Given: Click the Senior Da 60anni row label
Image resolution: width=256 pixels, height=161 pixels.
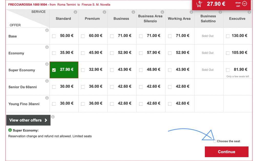Looking at the screenshot, I should (23, 87).
